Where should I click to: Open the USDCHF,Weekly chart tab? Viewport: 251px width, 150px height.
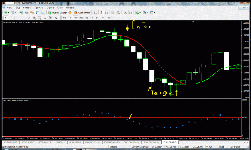[93, 142]
